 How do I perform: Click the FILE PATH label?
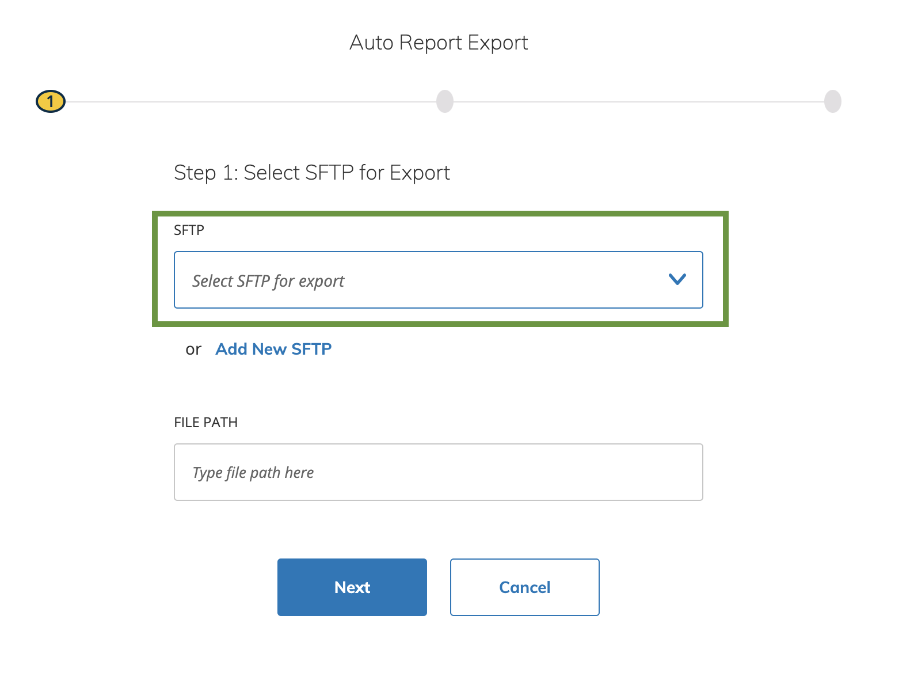pos(205,423)
